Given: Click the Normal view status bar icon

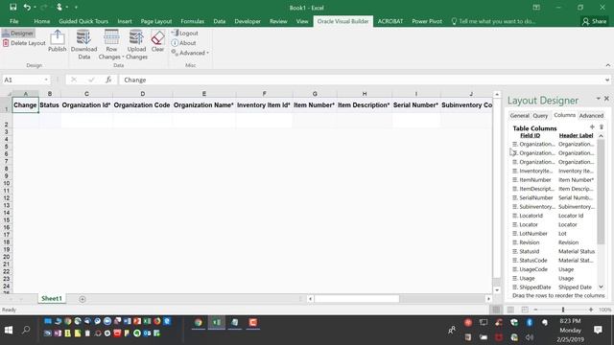Looking at the screenshot, I should point(496,310).
